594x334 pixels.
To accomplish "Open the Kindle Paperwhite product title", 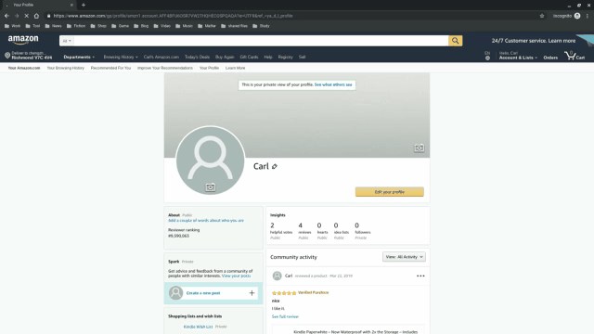I will click(355, 332).
